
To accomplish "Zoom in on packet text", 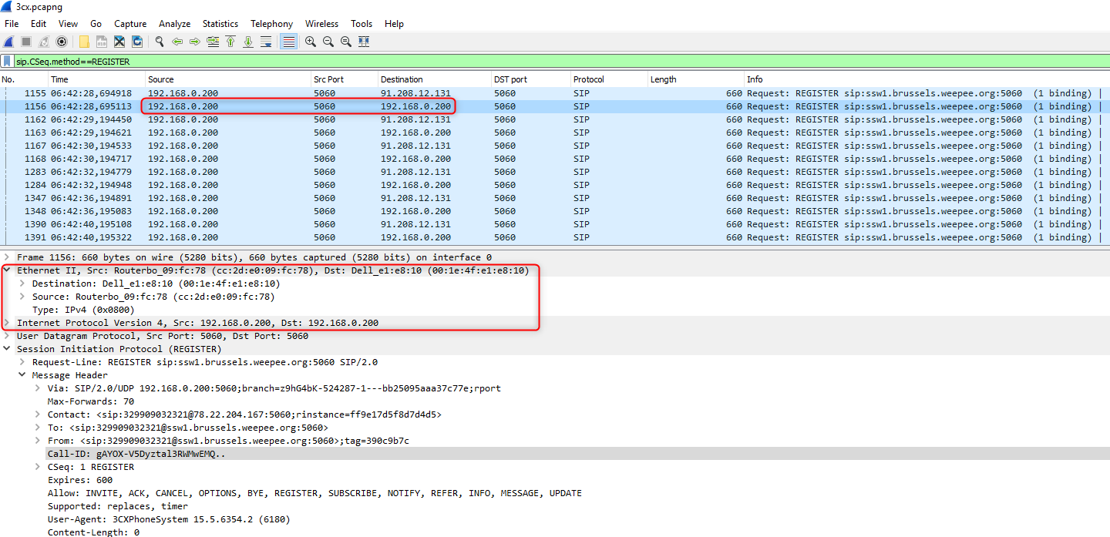I will [311, 42].
